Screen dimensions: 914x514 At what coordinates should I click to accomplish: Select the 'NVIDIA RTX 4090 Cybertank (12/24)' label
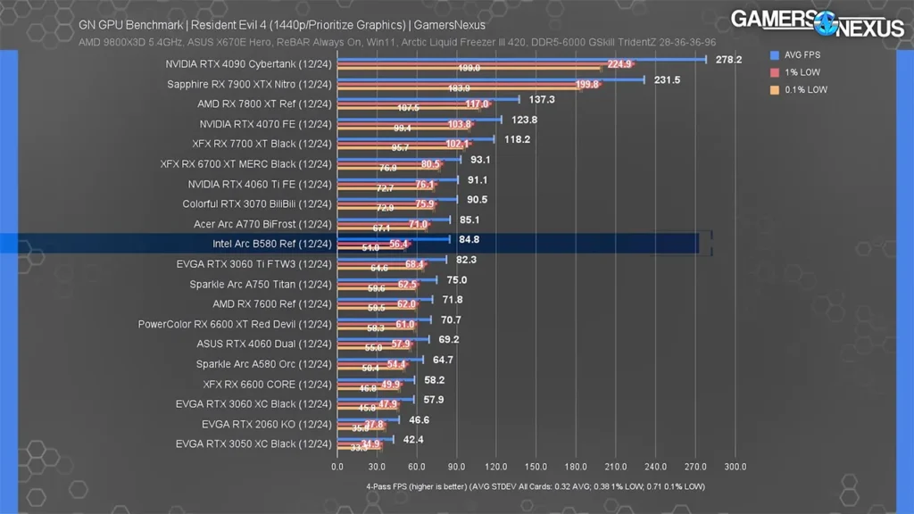(x=248, y=64)
